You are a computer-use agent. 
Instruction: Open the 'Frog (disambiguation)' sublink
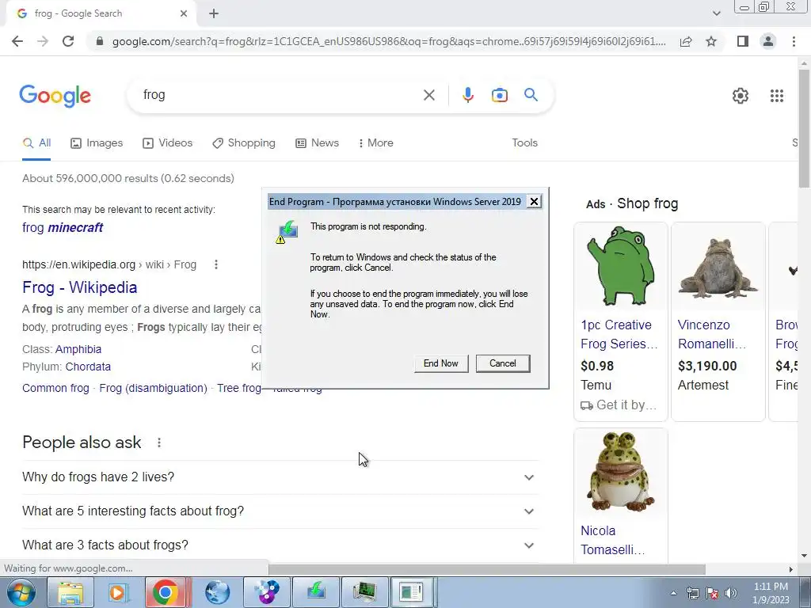coord(153,388)
